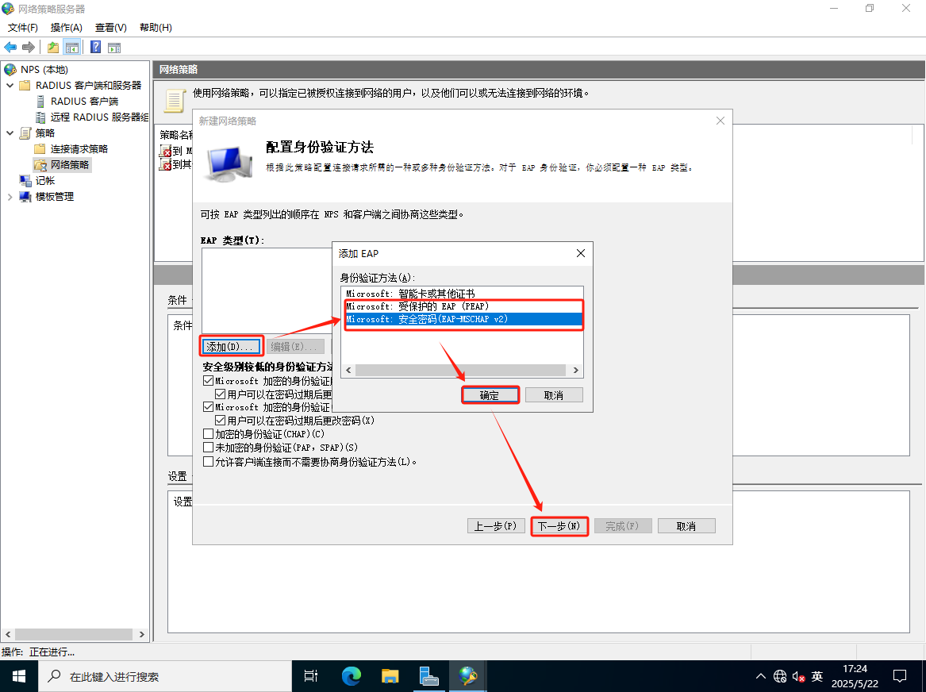This screenshot has height=692, width=926.
Task: Toggle the show/hide action pane icon
Action: click(114, 48)
